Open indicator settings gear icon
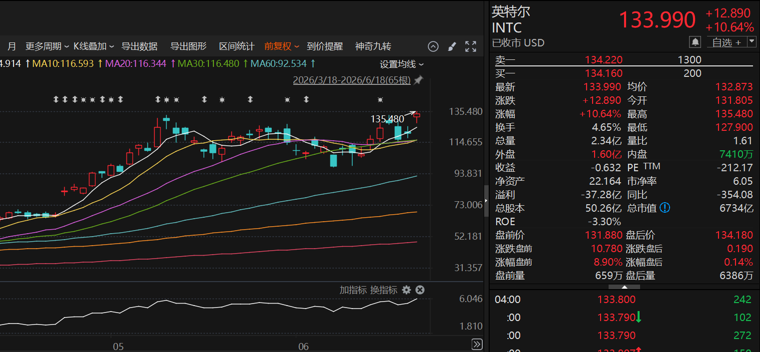The width and height of the screenshot is (760, 352). (407, 290)
